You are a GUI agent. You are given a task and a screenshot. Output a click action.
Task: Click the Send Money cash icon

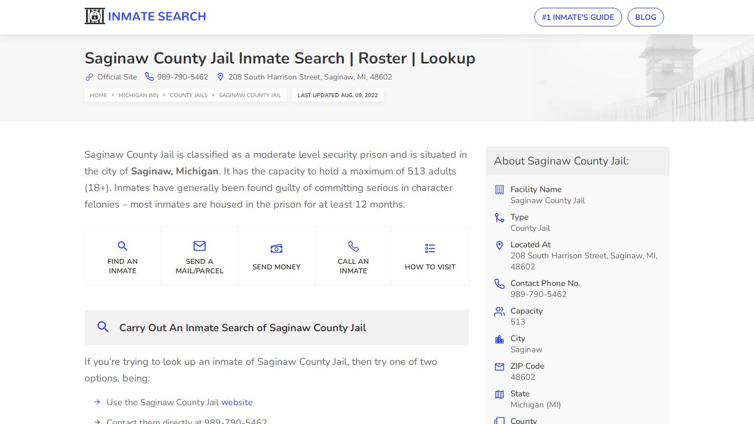tap(277, 249)
